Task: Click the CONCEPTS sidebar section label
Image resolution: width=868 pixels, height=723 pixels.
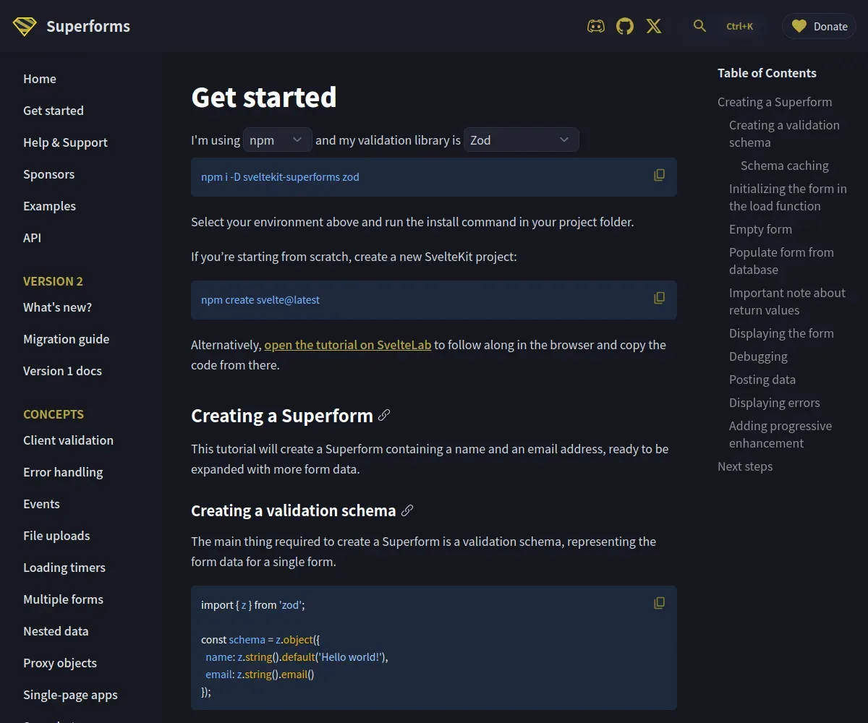Action: tap(54, 414)
